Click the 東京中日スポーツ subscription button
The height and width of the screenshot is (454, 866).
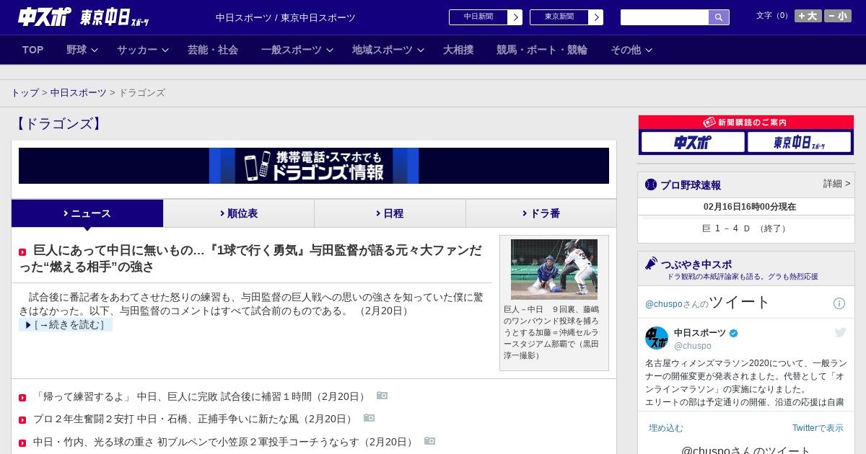point(799,142)
